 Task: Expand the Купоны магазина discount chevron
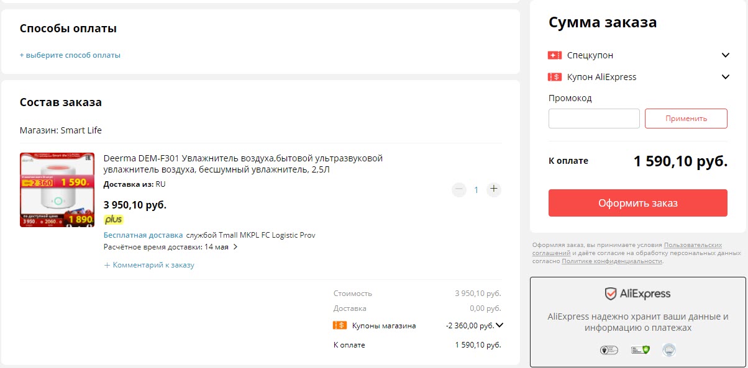pyautogui.click(x=499, y=325)
